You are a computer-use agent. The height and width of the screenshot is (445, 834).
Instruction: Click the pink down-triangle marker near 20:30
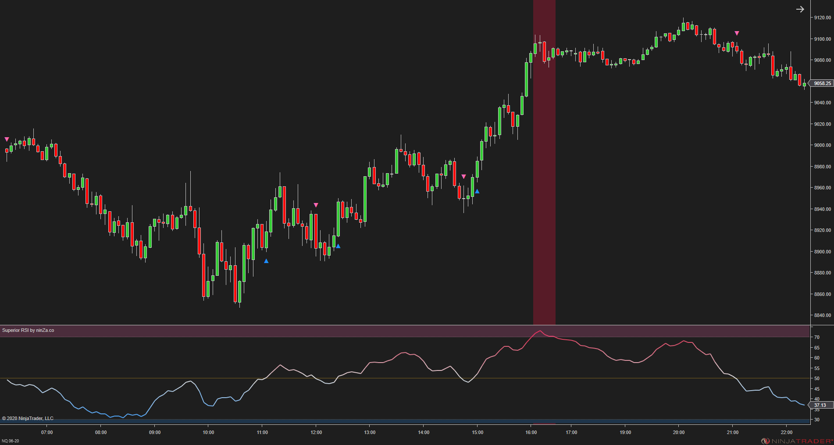(738, 32)
